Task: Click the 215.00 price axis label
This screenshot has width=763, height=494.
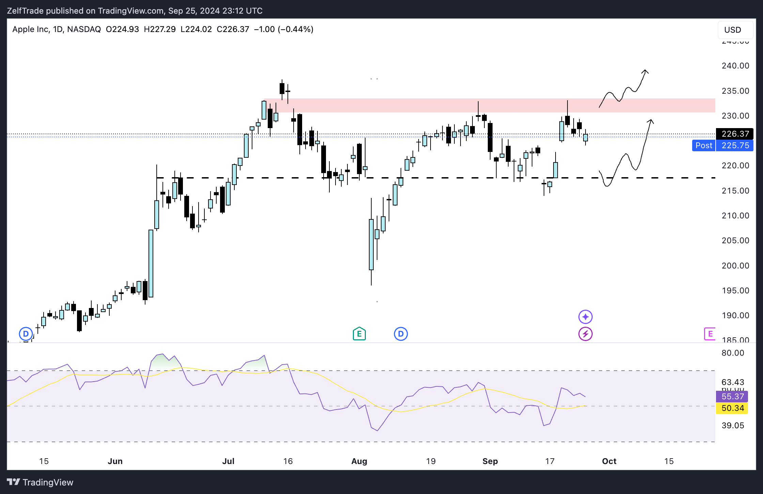Action: tap(735, 191)
